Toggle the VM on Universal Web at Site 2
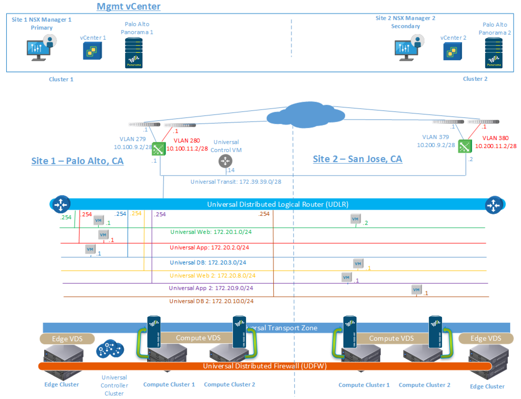The height and width of the screenshot is (399, 521). click(x=355, y=219)
